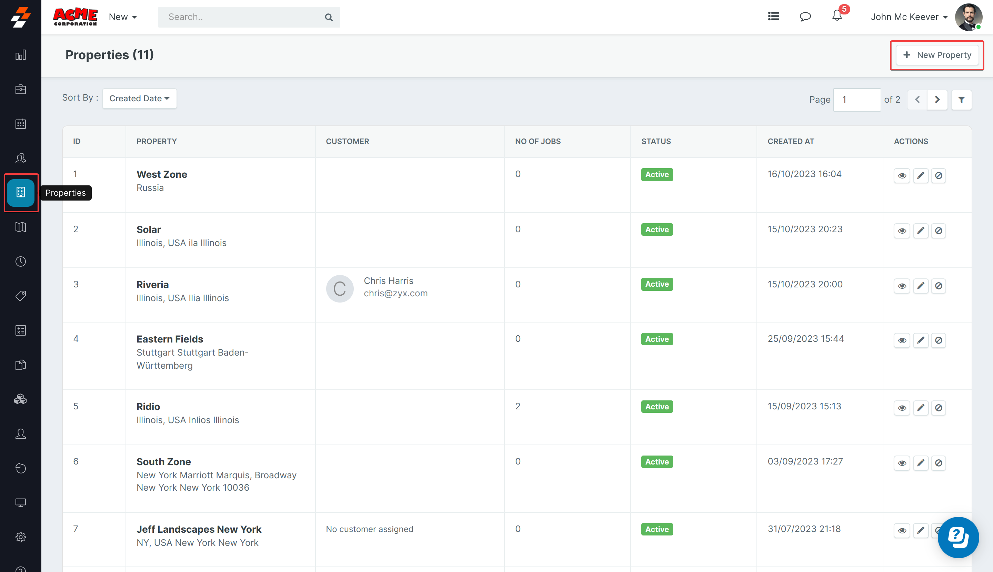Screen dimensions: 993x572
Task: Select Properties item in sidebar
Action: click(x=20, y=193)
